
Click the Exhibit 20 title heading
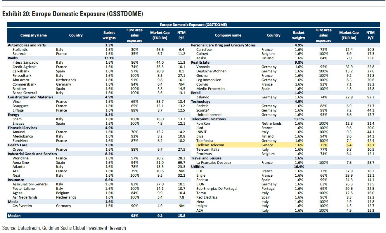(x=72, y=14)
